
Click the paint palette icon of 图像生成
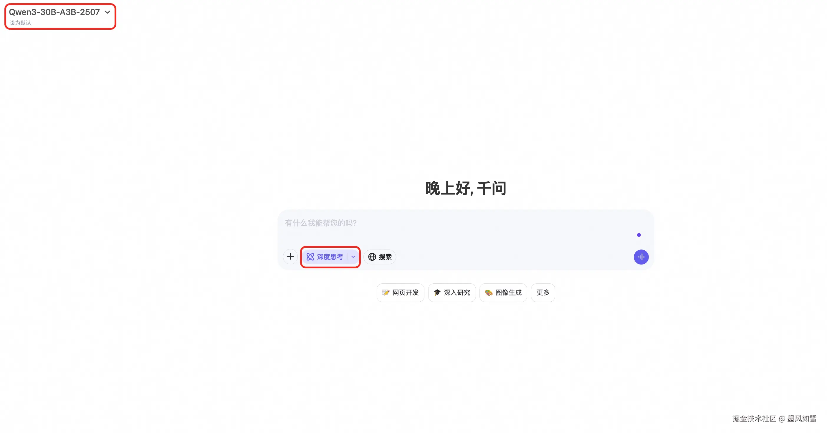(489, 292)
